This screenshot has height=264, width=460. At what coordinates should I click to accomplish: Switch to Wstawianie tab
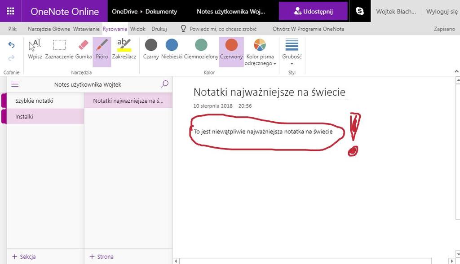point(86,29)
